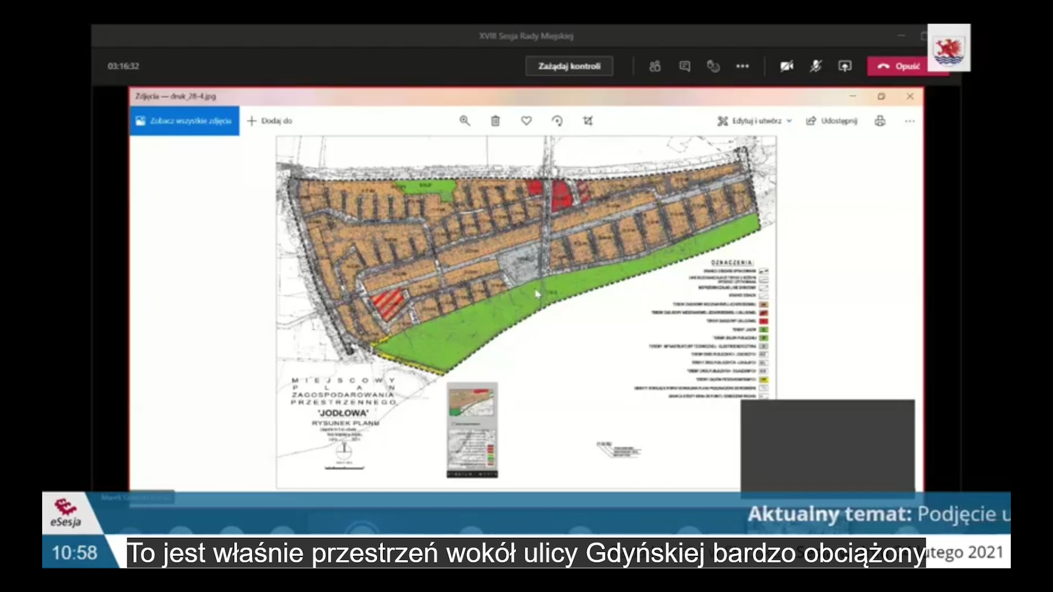Click the red Opuść leave button
1053x592 pixels.
898,66
